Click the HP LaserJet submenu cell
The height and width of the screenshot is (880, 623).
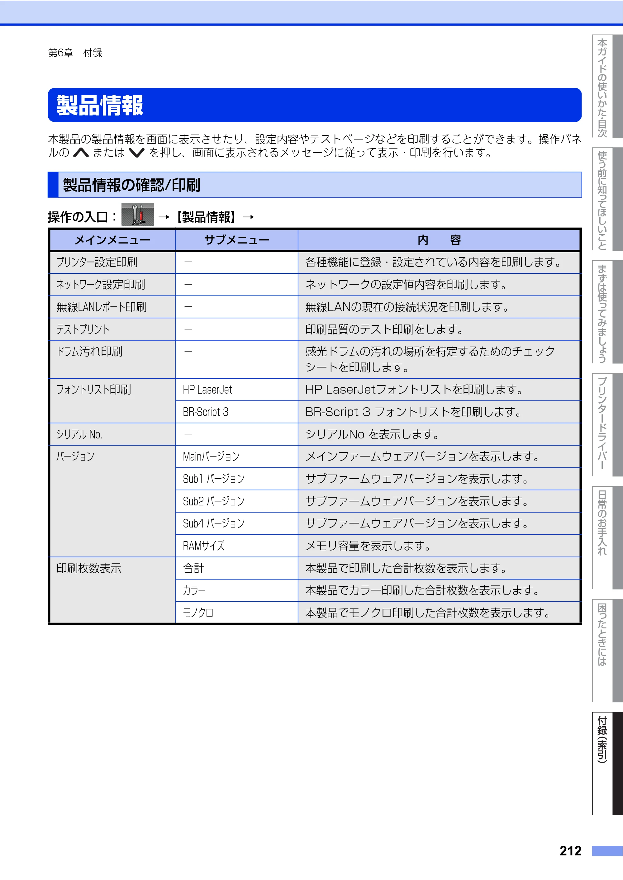pos(237,390)
